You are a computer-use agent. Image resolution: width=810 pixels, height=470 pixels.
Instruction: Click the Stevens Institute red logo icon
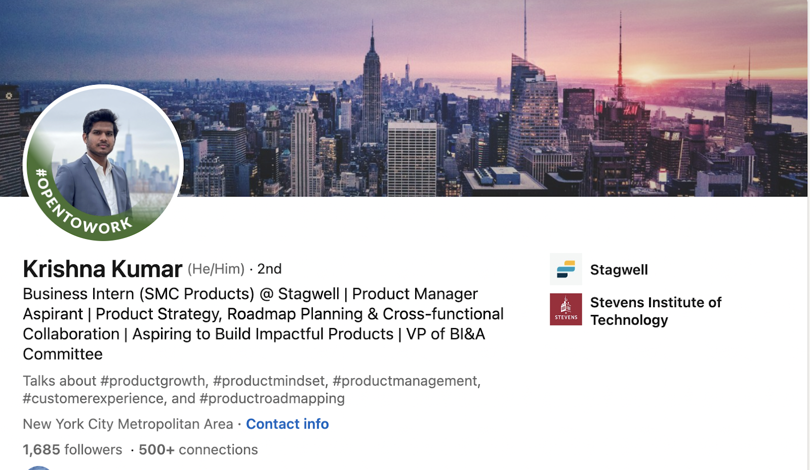click(x=565, y=309)
